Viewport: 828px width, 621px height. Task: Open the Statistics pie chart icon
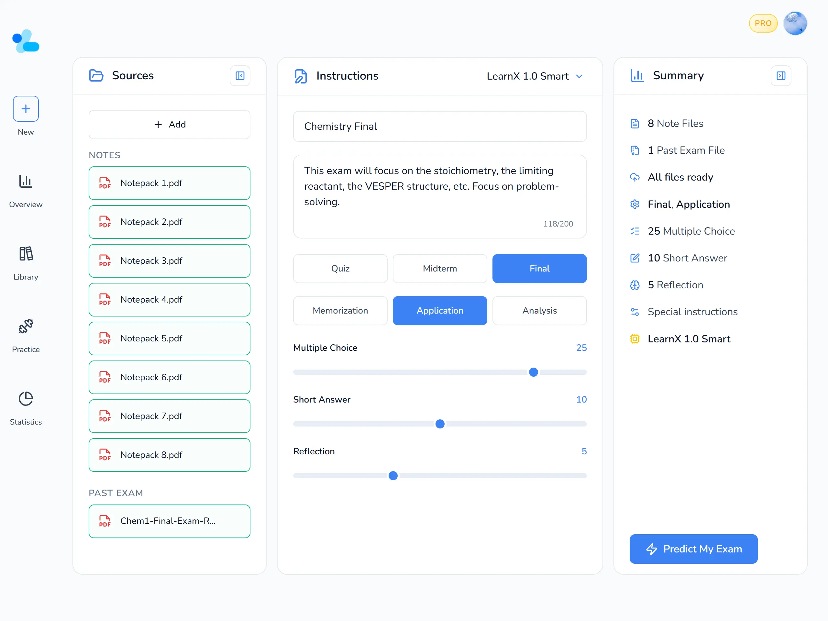26,399
